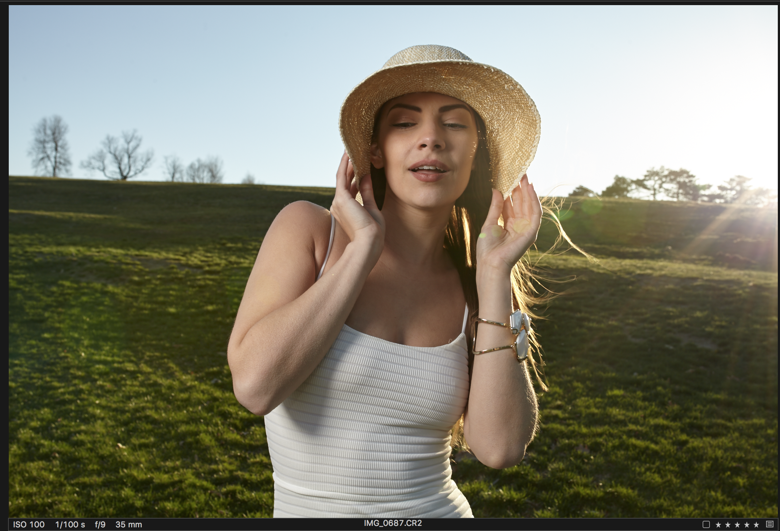Click the f/9 aperture readout
This screenshot has width=780, height=531.
tap(100, 524)
